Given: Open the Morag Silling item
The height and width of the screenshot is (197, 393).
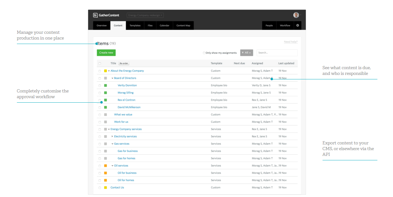Looking at the screenshot, I should 126,93.
